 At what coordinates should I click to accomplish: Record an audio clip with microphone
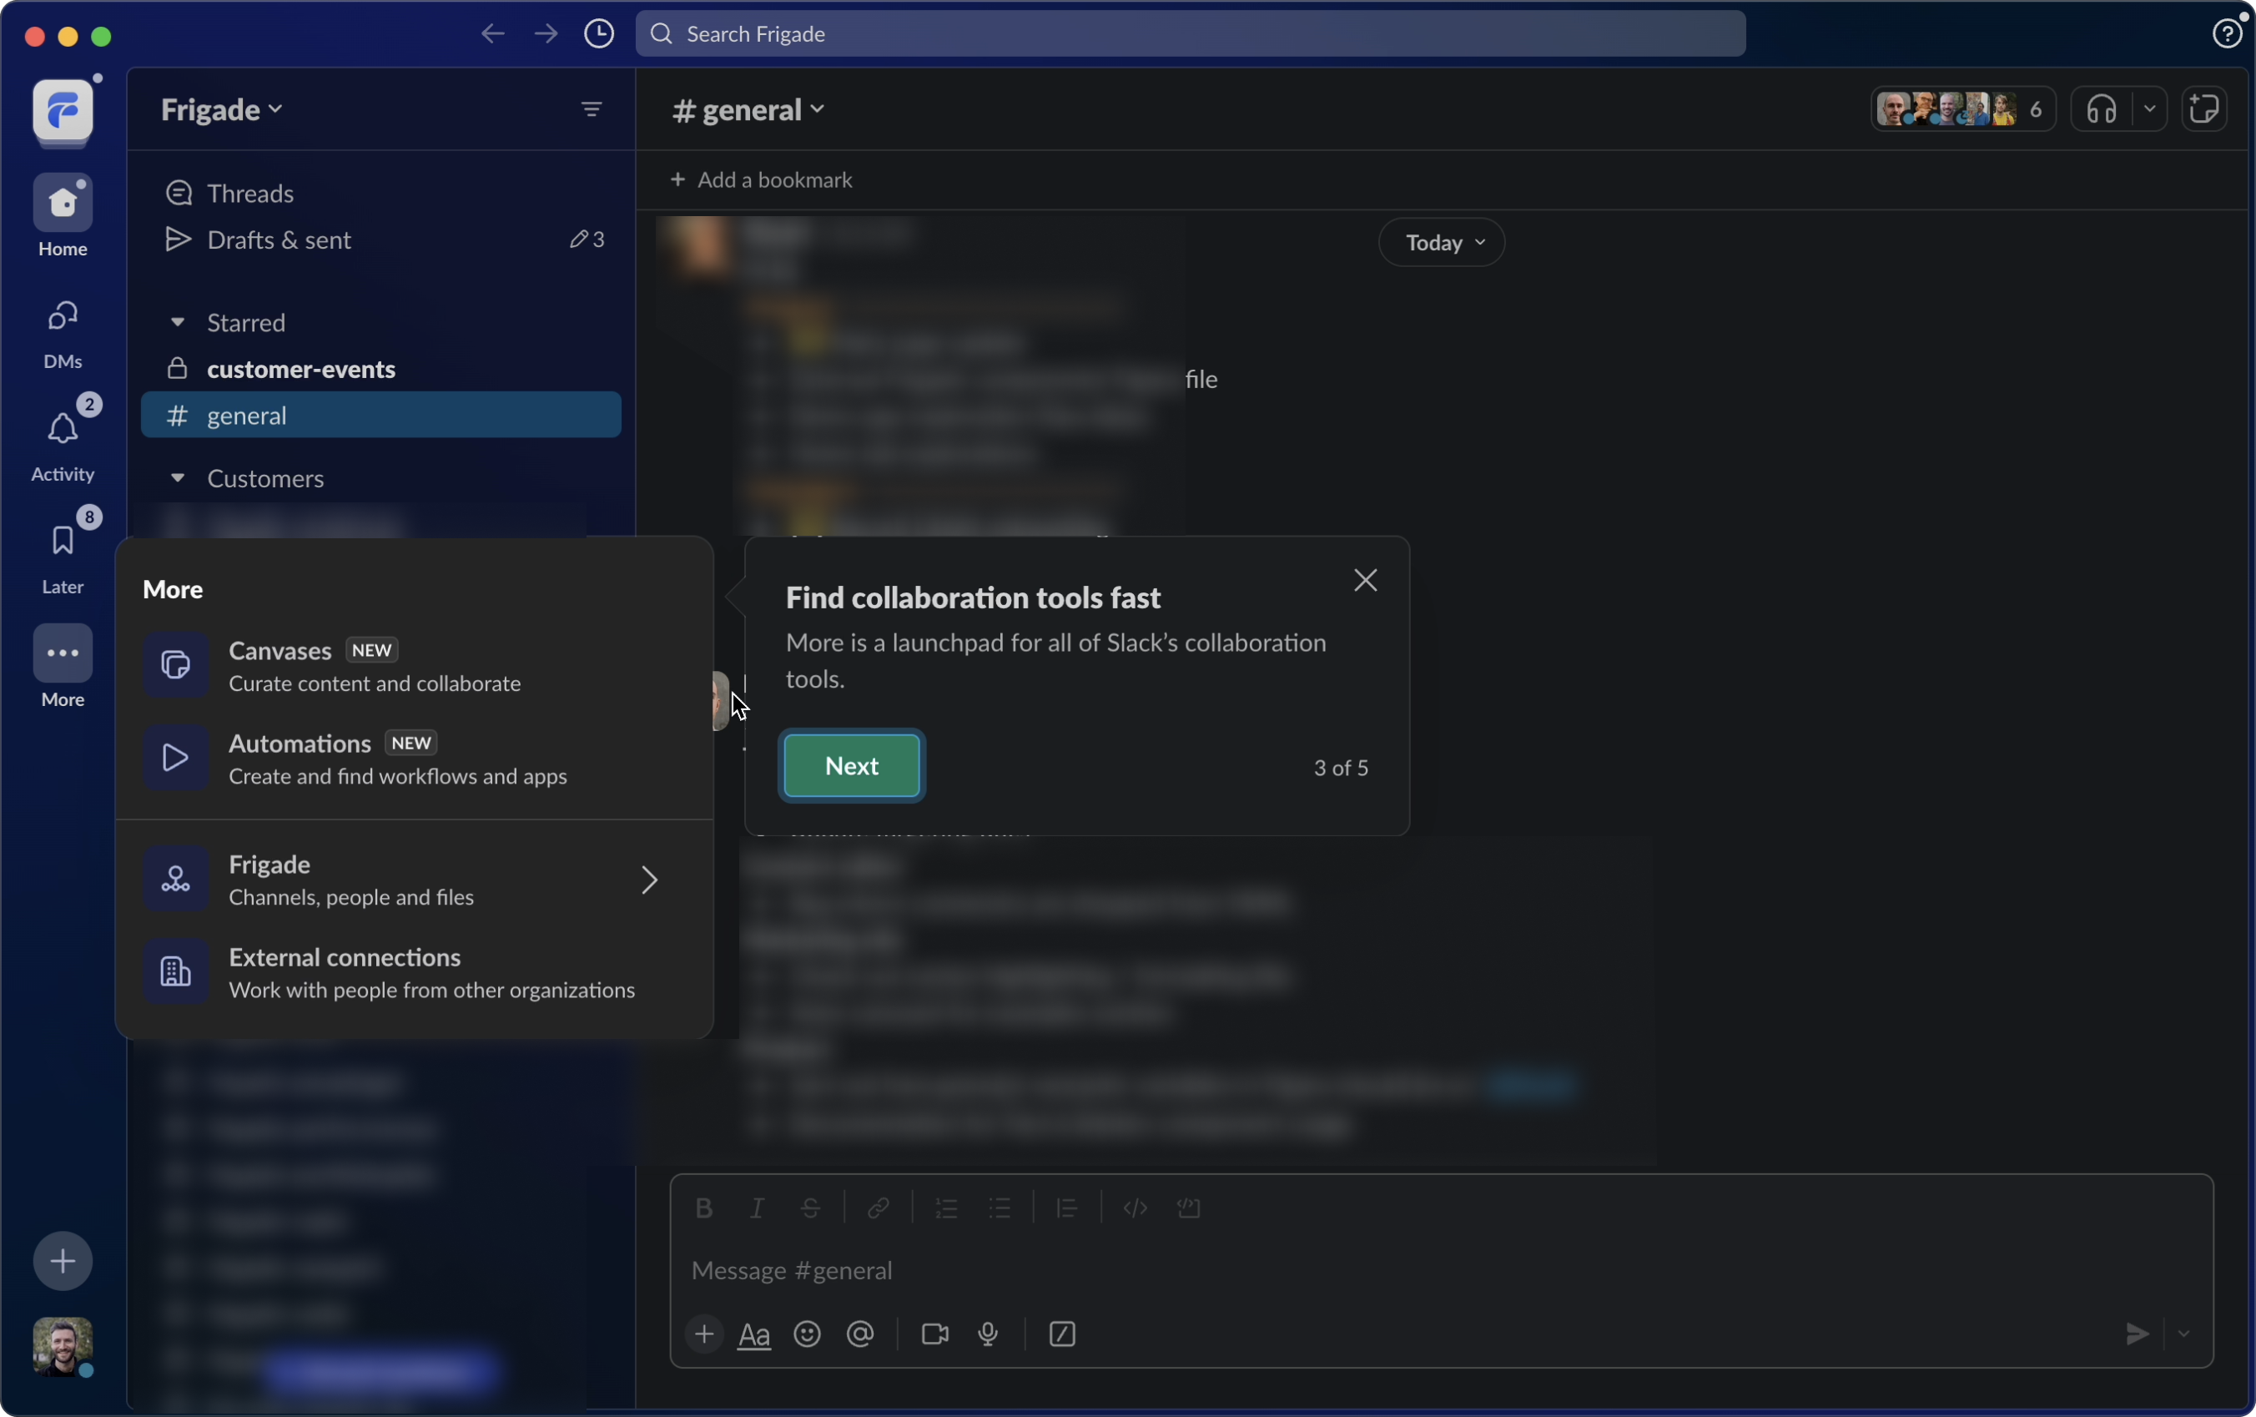pos(989,1334)
